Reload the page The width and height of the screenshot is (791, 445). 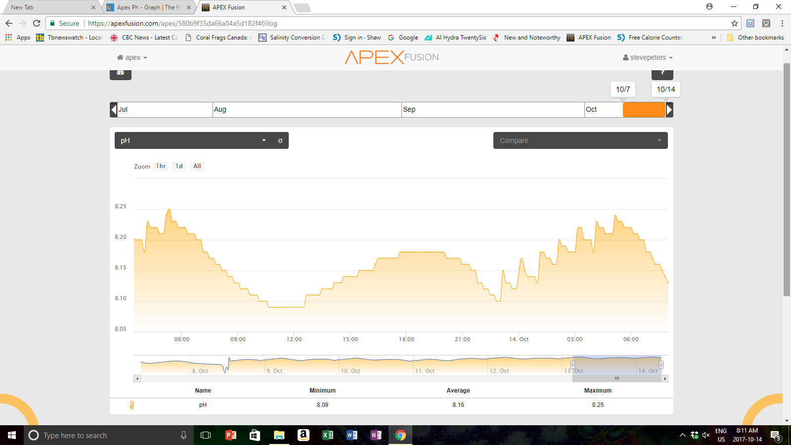tap(37, 23)
